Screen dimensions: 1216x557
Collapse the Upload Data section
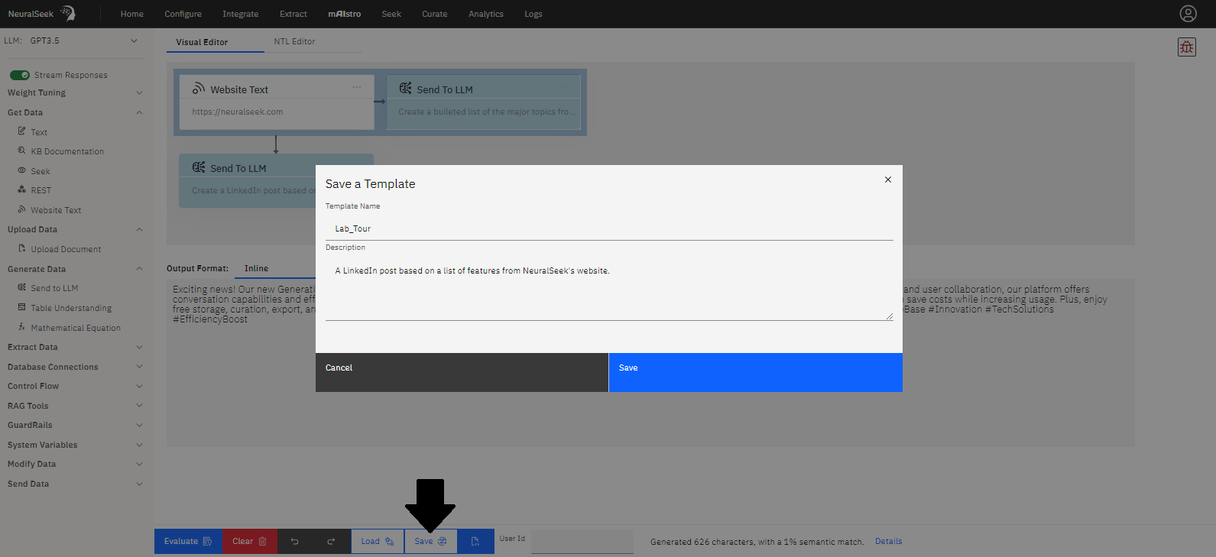[x=75, y=229]
